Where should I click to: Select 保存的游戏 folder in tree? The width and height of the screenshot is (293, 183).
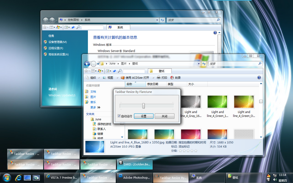(x=102, y=124)
